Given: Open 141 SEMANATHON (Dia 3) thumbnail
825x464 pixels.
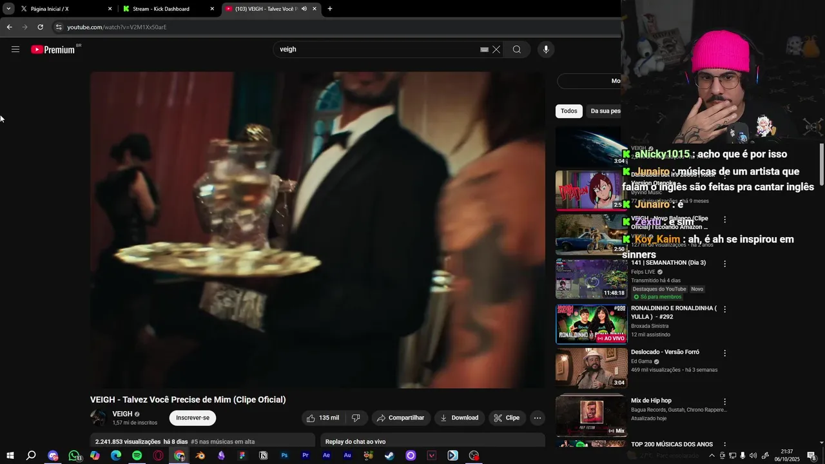Looking at the screenshot, I should coord(591,279).
